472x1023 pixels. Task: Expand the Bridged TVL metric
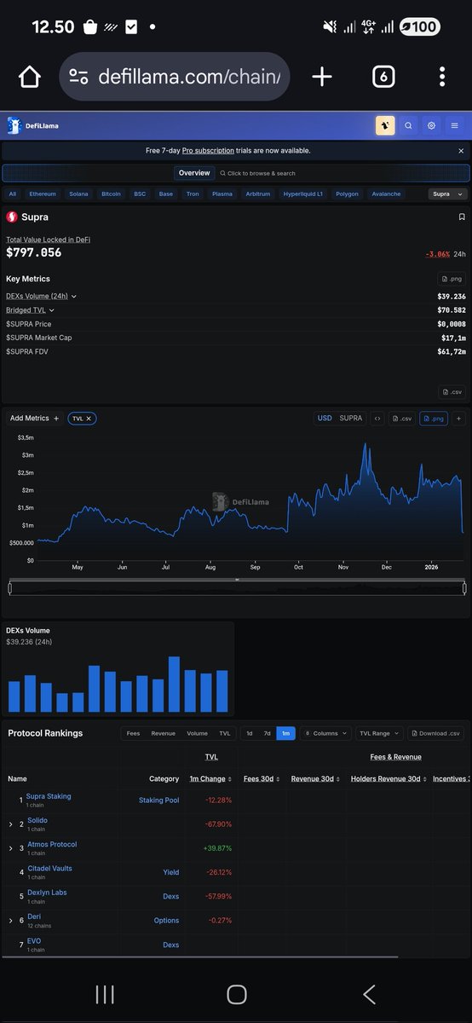click(x=31, y=310)
